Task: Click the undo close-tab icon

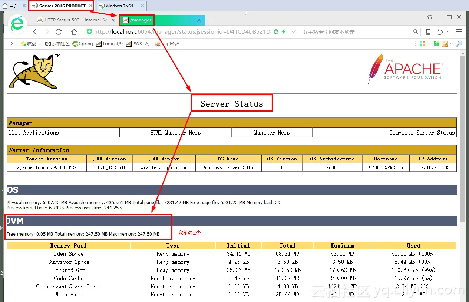Action: click(440, 32)
